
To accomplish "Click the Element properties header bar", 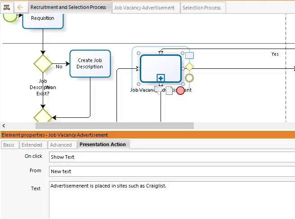I will (147, 135).
